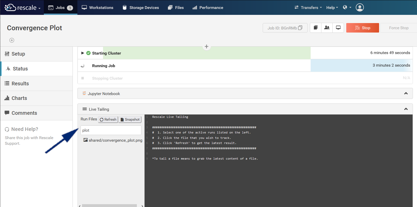Open the Performance page
Screen dimensions: 417x207
point(208,7)
